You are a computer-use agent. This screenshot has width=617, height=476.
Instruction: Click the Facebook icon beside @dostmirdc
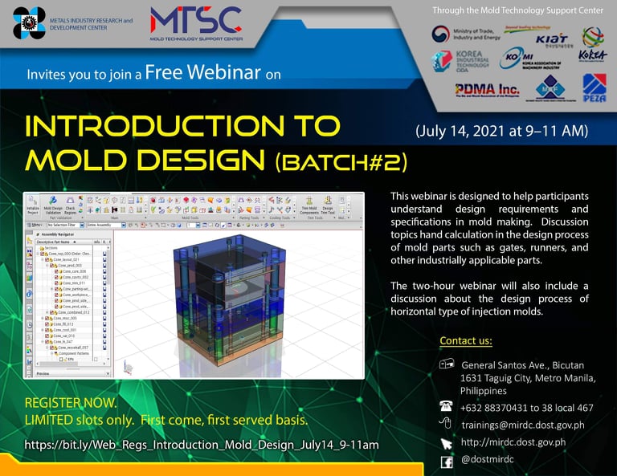point(447,462)
